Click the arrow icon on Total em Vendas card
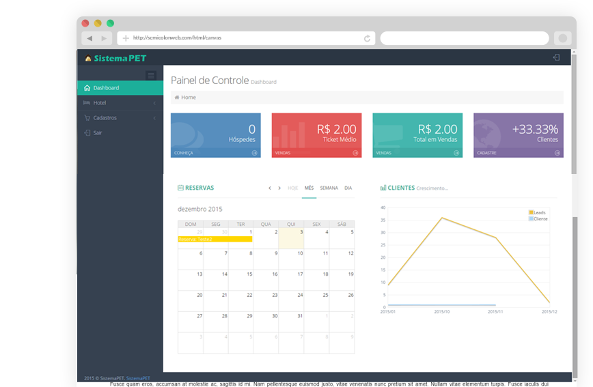The height and width of the screenshot is (387, 593). click(456, 153)
